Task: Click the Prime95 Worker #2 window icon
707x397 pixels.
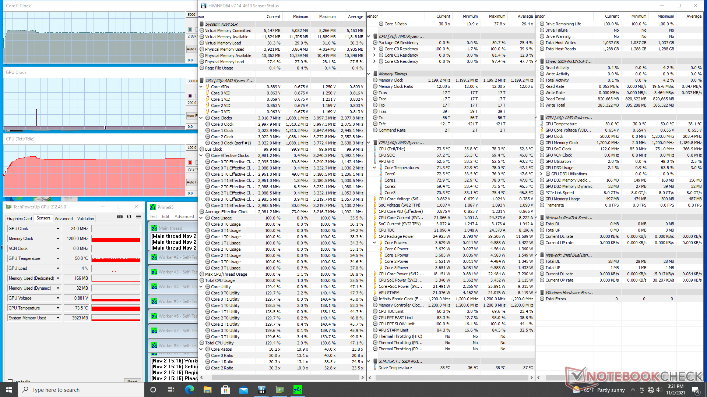Action: coord(154,257)
